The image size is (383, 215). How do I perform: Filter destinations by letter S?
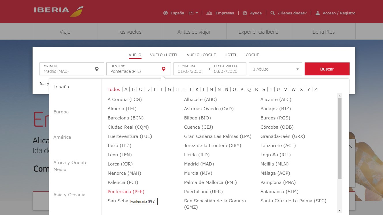click(x=264, y=90)
